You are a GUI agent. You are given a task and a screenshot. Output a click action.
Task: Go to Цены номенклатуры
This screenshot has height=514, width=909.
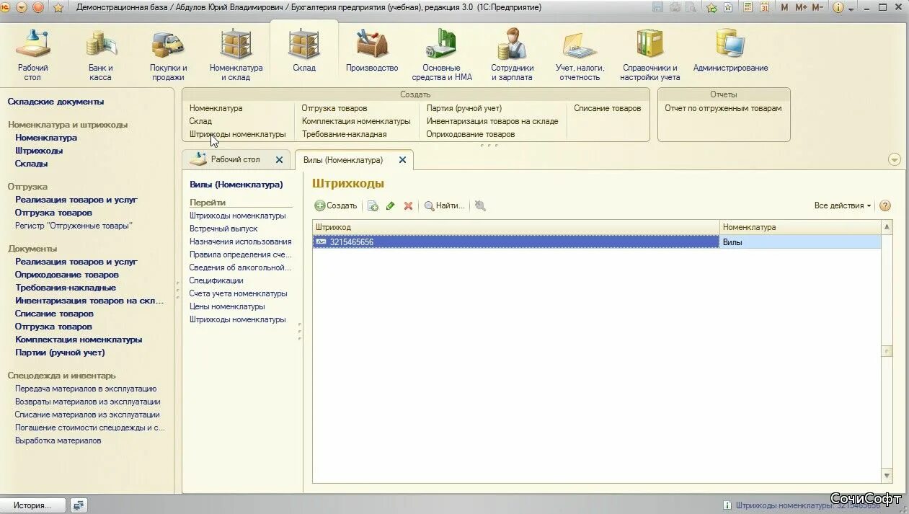click(x=227, y=306)
